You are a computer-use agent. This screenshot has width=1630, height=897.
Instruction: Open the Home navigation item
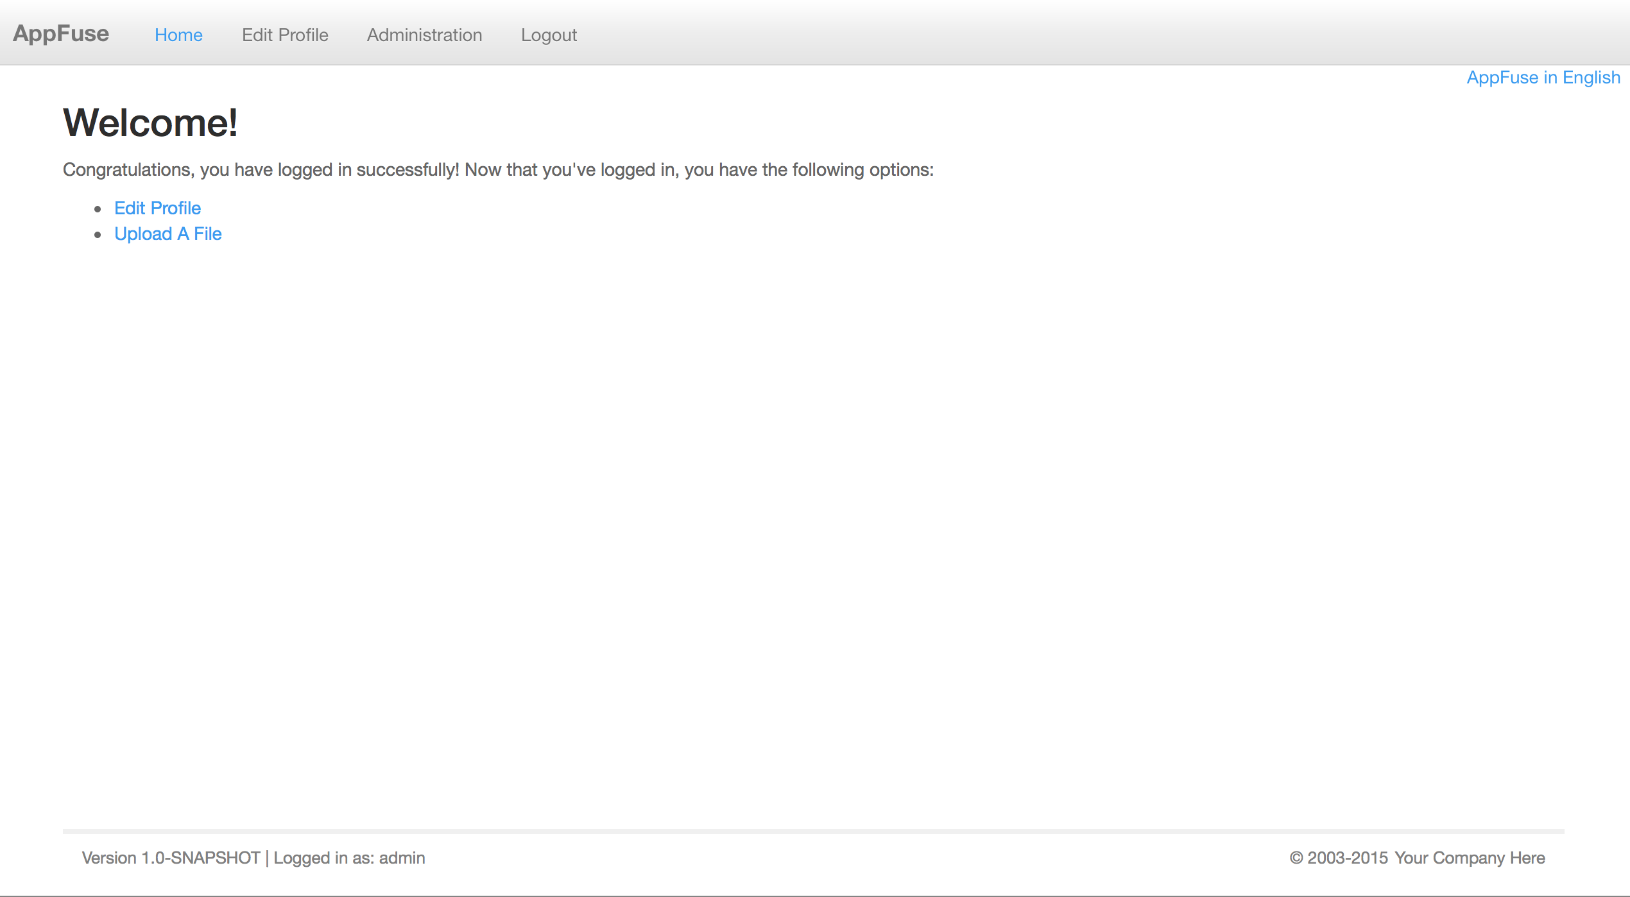(178, 35)
